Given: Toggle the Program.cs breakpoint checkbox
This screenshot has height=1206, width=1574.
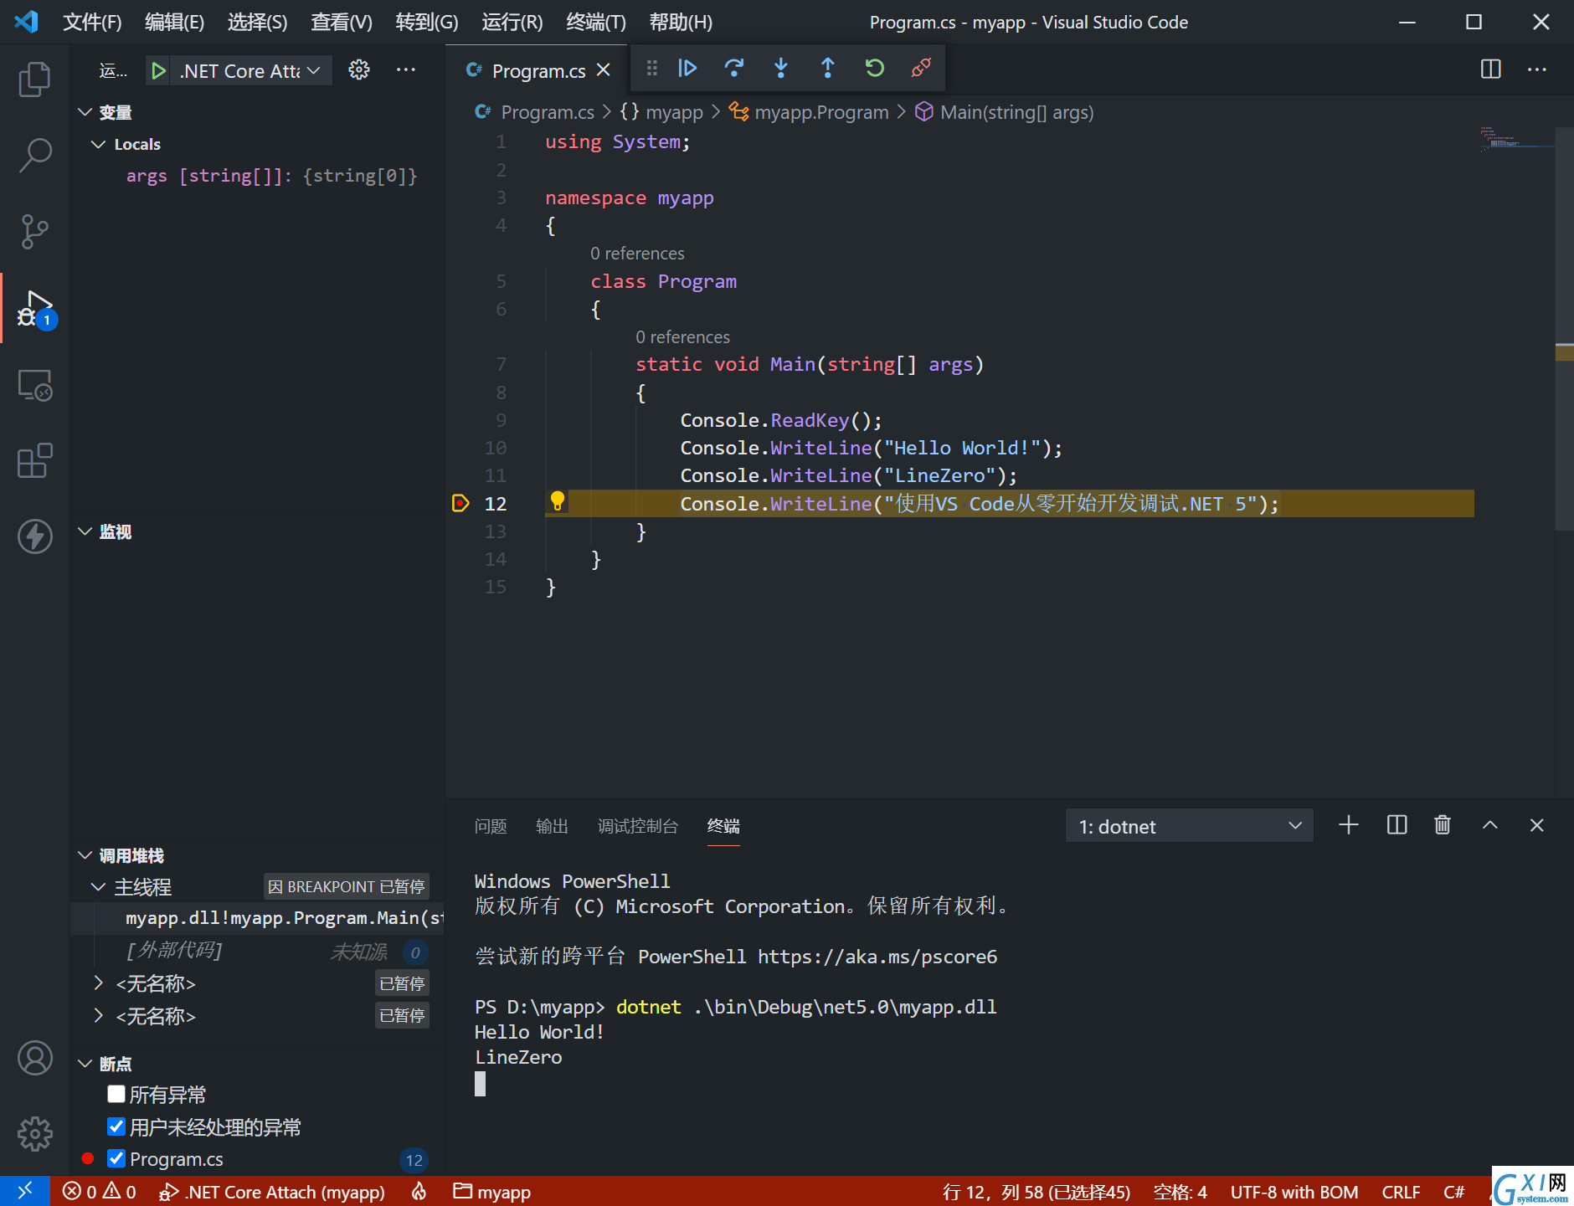Looking at the screenshot, I should [x=116, y=1158].
